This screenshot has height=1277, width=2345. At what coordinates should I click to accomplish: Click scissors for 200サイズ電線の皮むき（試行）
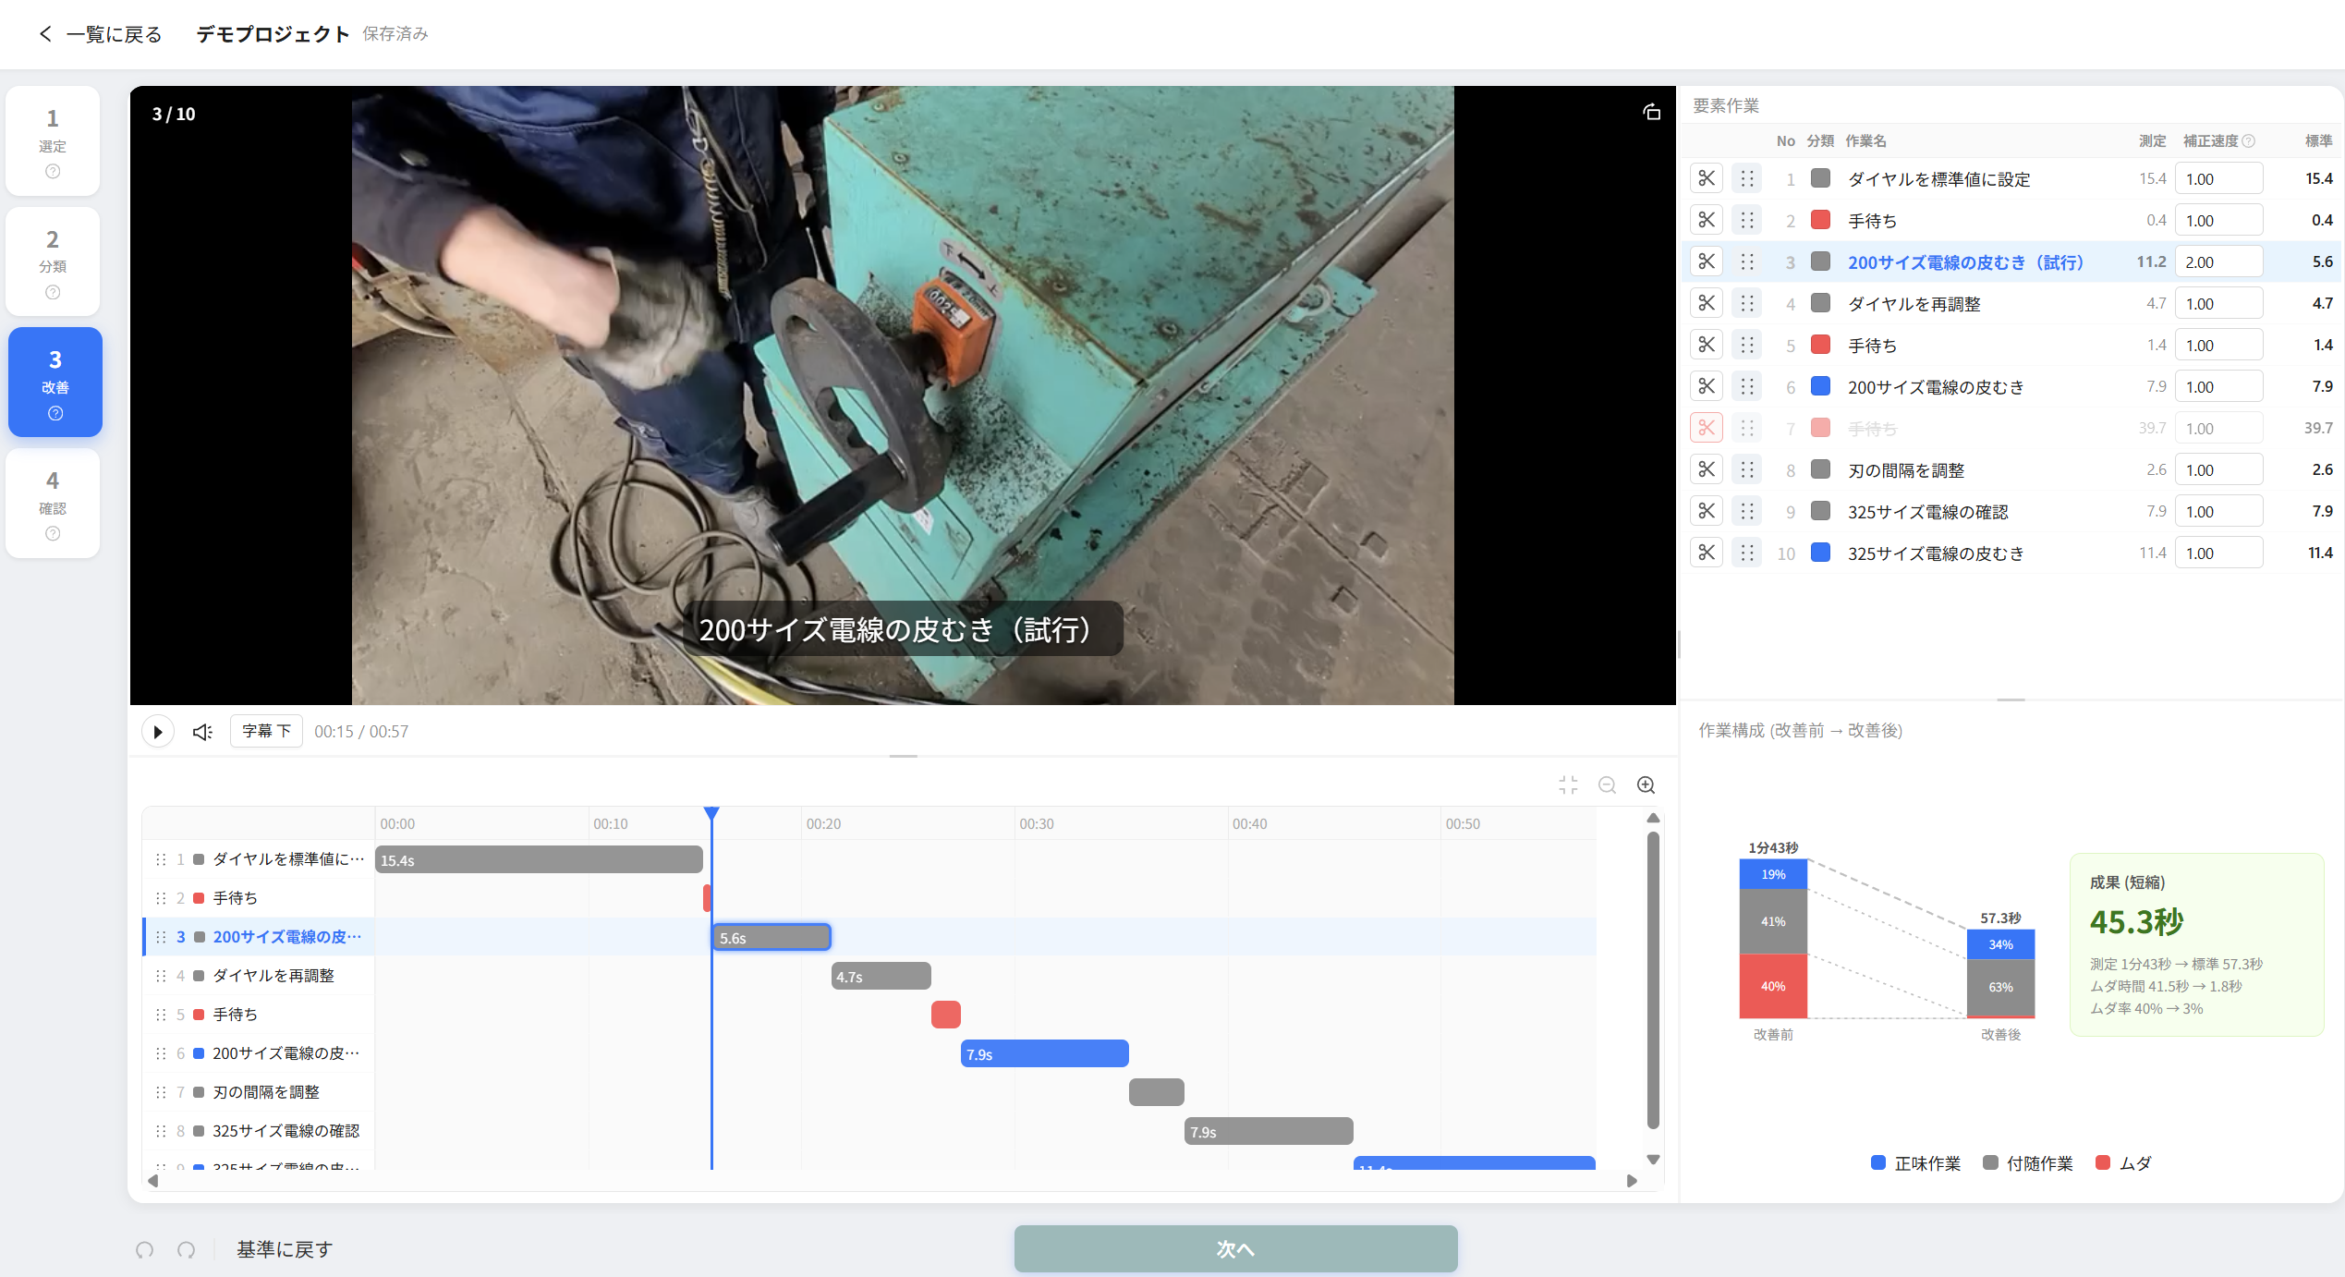[x=1707, y=261]
